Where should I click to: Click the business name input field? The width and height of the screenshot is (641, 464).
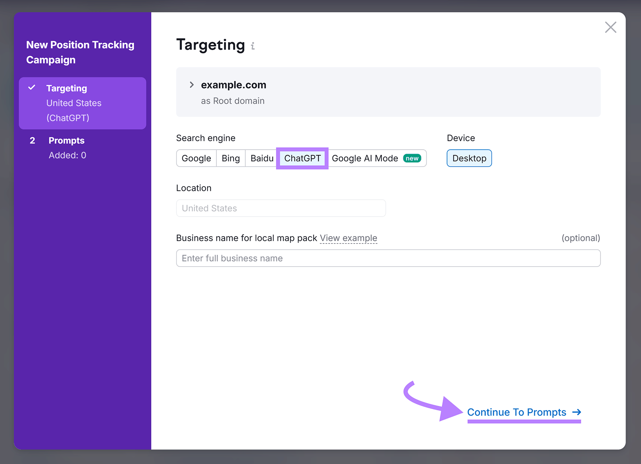(388, 258)
